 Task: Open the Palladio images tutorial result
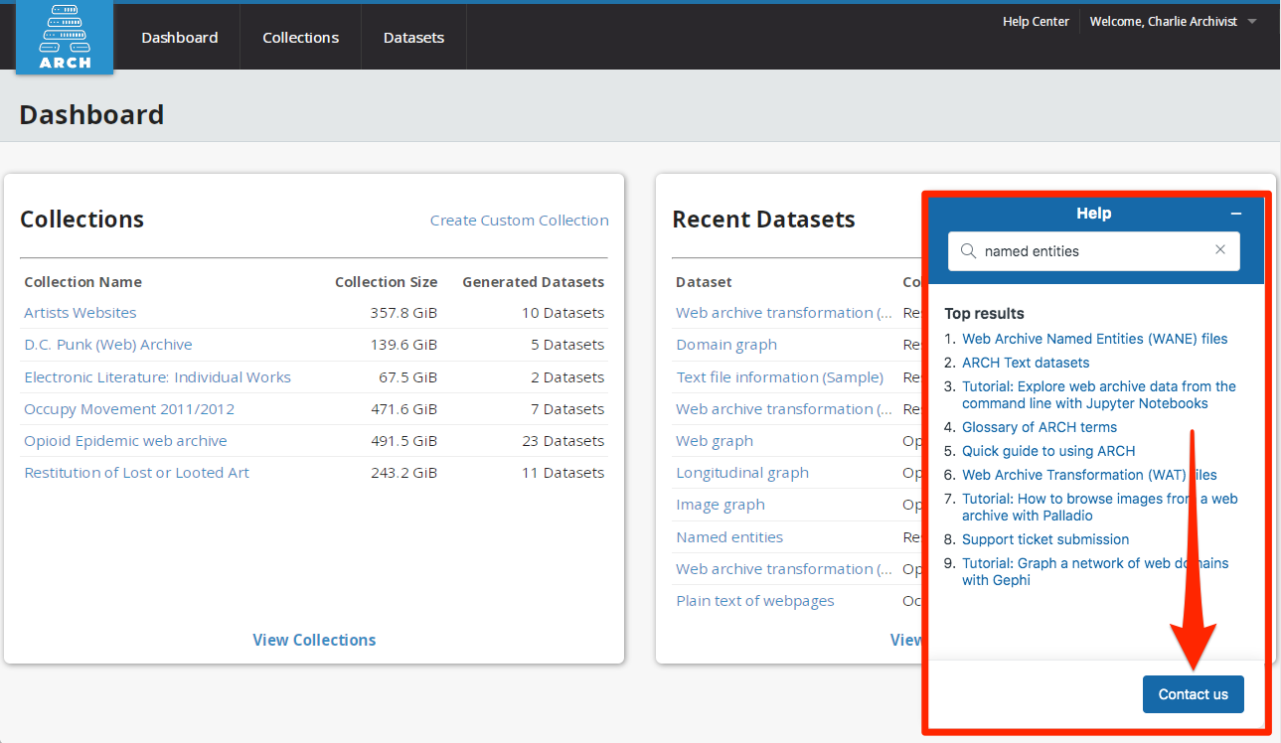(x=1100, y=508)
